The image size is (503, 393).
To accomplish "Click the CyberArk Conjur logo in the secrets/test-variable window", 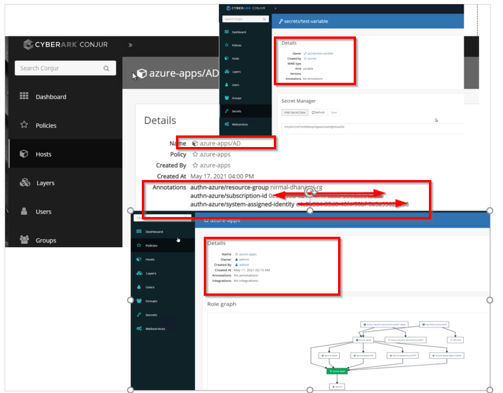I will [x=246, y=8].
